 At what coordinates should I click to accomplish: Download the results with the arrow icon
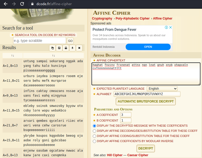pos(72,48)
